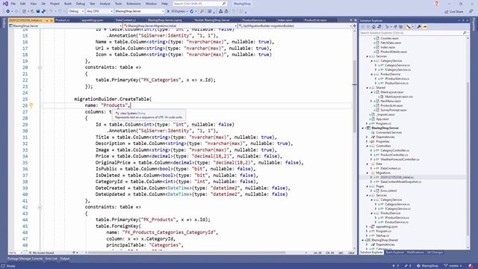Screen dimensions: 478x269
Task: Switch to the appsettings.json tab
Action: coord(93,20)
